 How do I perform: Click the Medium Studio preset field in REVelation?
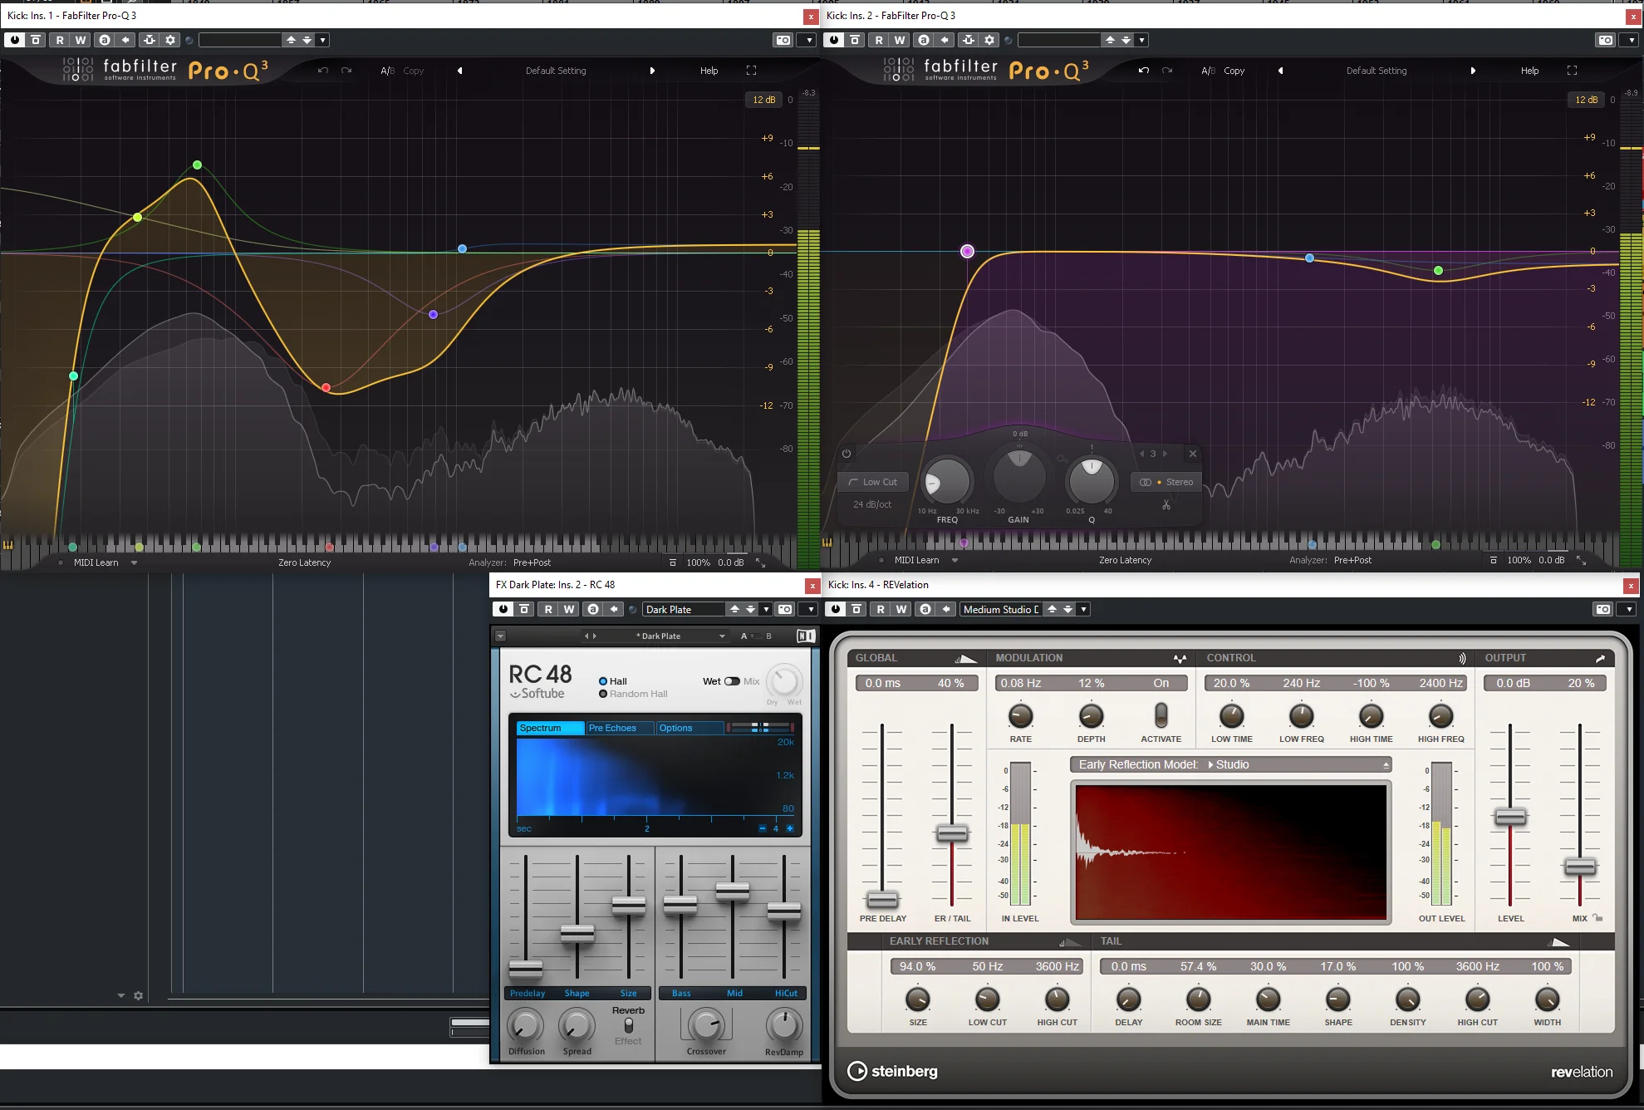pos(1001,609)
